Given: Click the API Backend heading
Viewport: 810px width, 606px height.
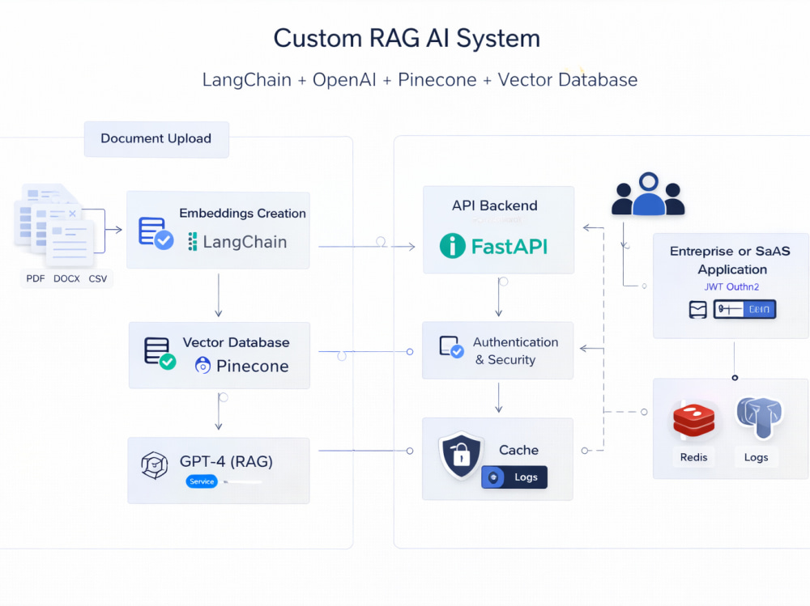Looking at the screenshot, I should (x=495, y=206).
